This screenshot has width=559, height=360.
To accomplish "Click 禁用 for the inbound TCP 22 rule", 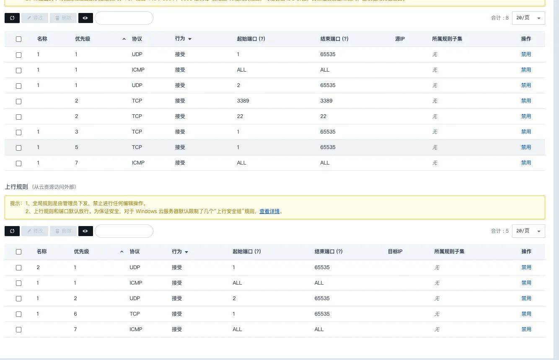I will pyautogui.click(x=526, y=116).
